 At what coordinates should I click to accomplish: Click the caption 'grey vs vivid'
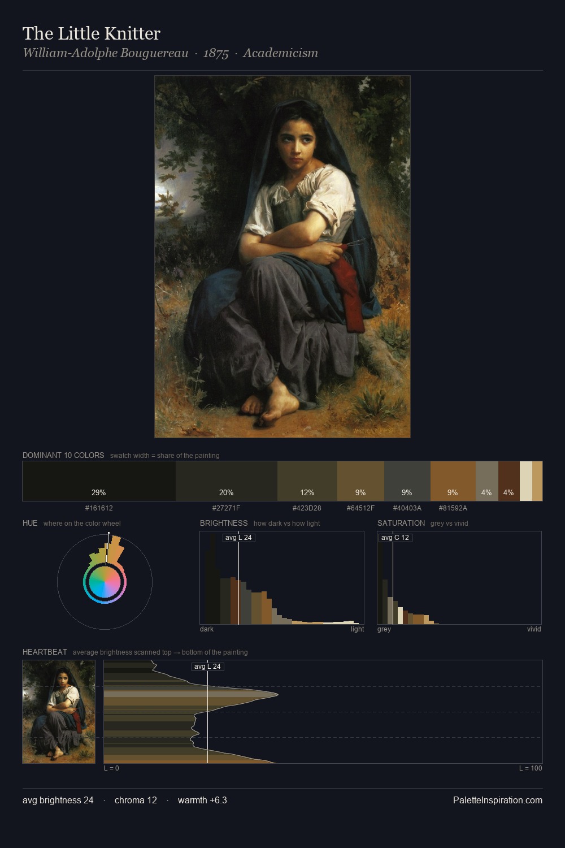pos(449,523)
